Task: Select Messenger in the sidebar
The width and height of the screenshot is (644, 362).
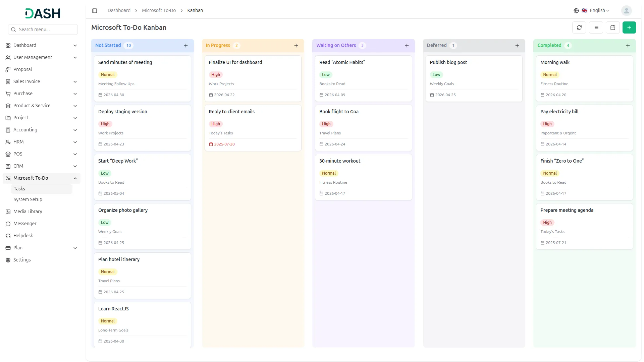Action: (x=42, y=224)
